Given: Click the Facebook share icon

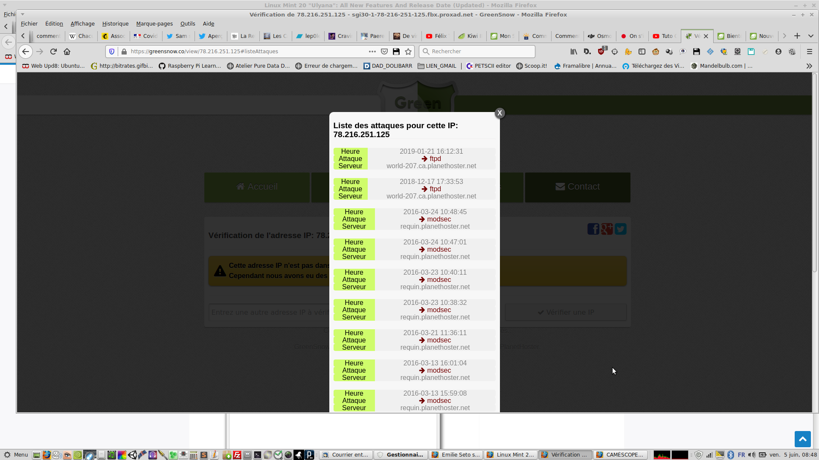Looking at the screenshot, I should pos(593,229).
